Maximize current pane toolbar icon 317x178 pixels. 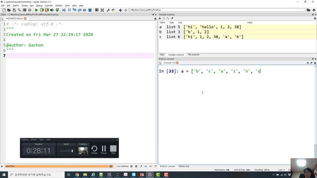(x=97, y=10)
